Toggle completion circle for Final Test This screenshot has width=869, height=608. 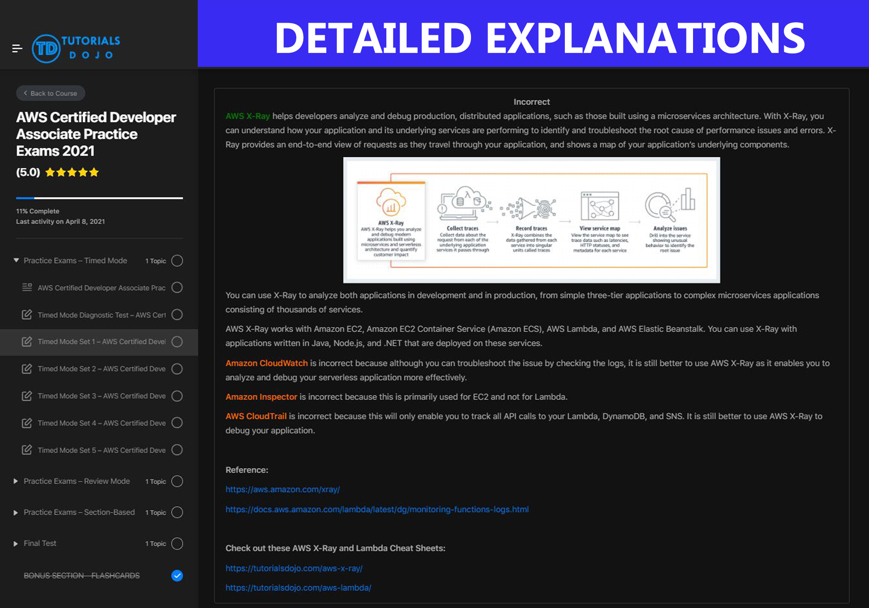click(177, 544)
